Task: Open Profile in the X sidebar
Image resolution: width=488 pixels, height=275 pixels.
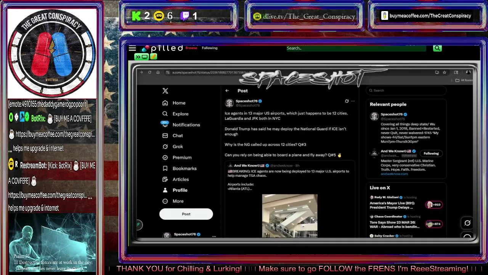Action: click(x=175, y=190)
